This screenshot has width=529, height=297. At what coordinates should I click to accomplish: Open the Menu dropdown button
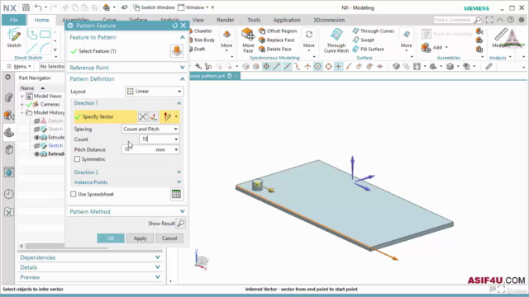pyautogui.click(x=19, y=66)
